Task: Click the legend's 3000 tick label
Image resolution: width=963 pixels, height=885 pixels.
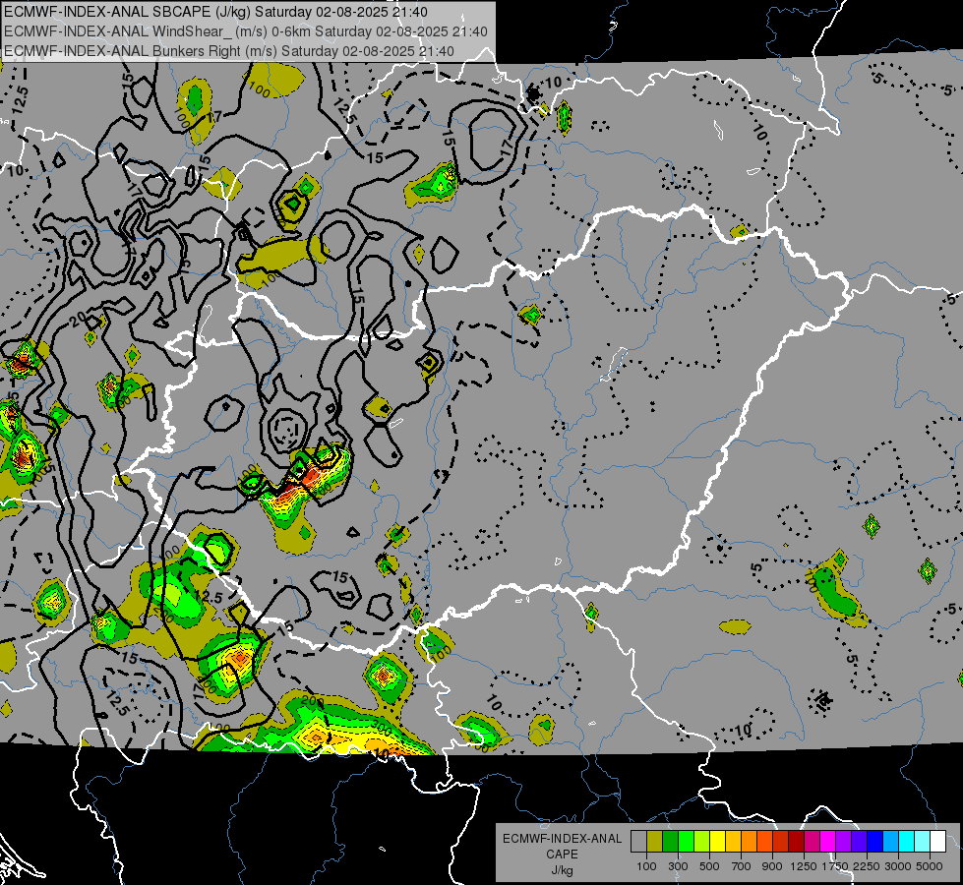Action: pyautogui.click(x=898, y=866)
